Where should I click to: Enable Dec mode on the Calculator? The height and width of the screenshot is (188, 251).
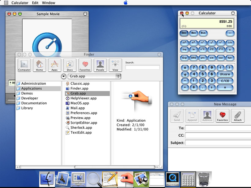pos(184,33)
